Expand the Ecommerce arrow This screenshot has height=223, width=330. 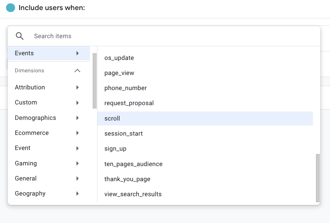pyautogui.click(x=77, y=133)
